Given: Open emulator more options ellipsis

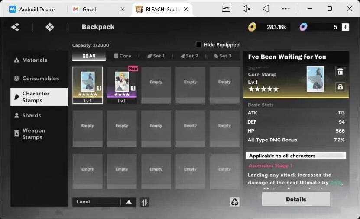Looking at the screenshot, I should pyautogui.click(x=286, y=9).
